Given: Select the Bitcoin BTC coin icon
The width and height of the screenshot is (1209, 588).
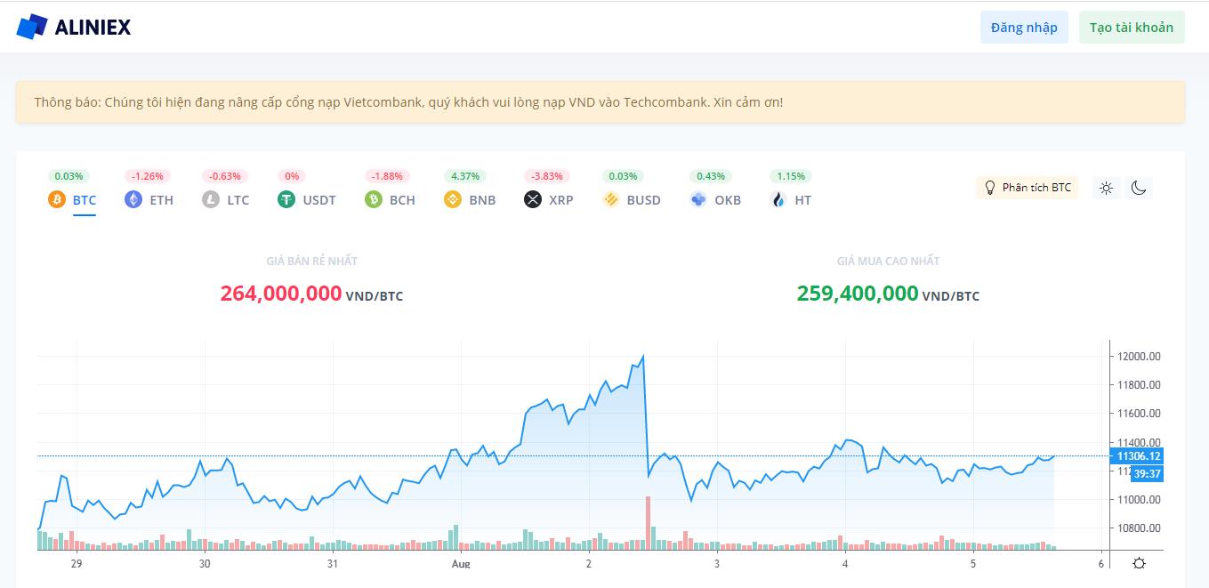Looking at the screenshot, I should (57, 200).
